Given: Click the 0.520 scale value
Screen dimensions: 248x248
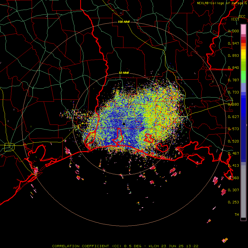Looking at the screenshot, I should (x=233, y=141).
